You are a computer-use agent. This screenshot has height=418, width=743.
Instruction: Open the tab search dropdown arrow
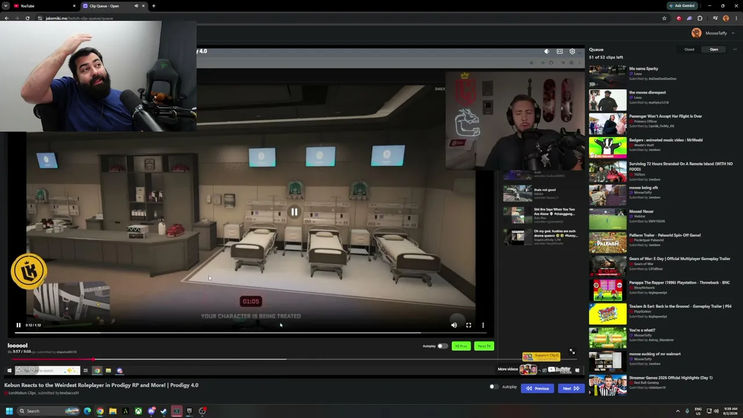coord(5,6)
